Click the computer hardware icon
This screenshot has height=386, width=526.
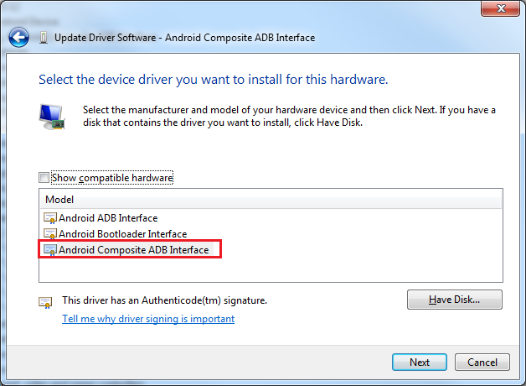coord(51,116)
